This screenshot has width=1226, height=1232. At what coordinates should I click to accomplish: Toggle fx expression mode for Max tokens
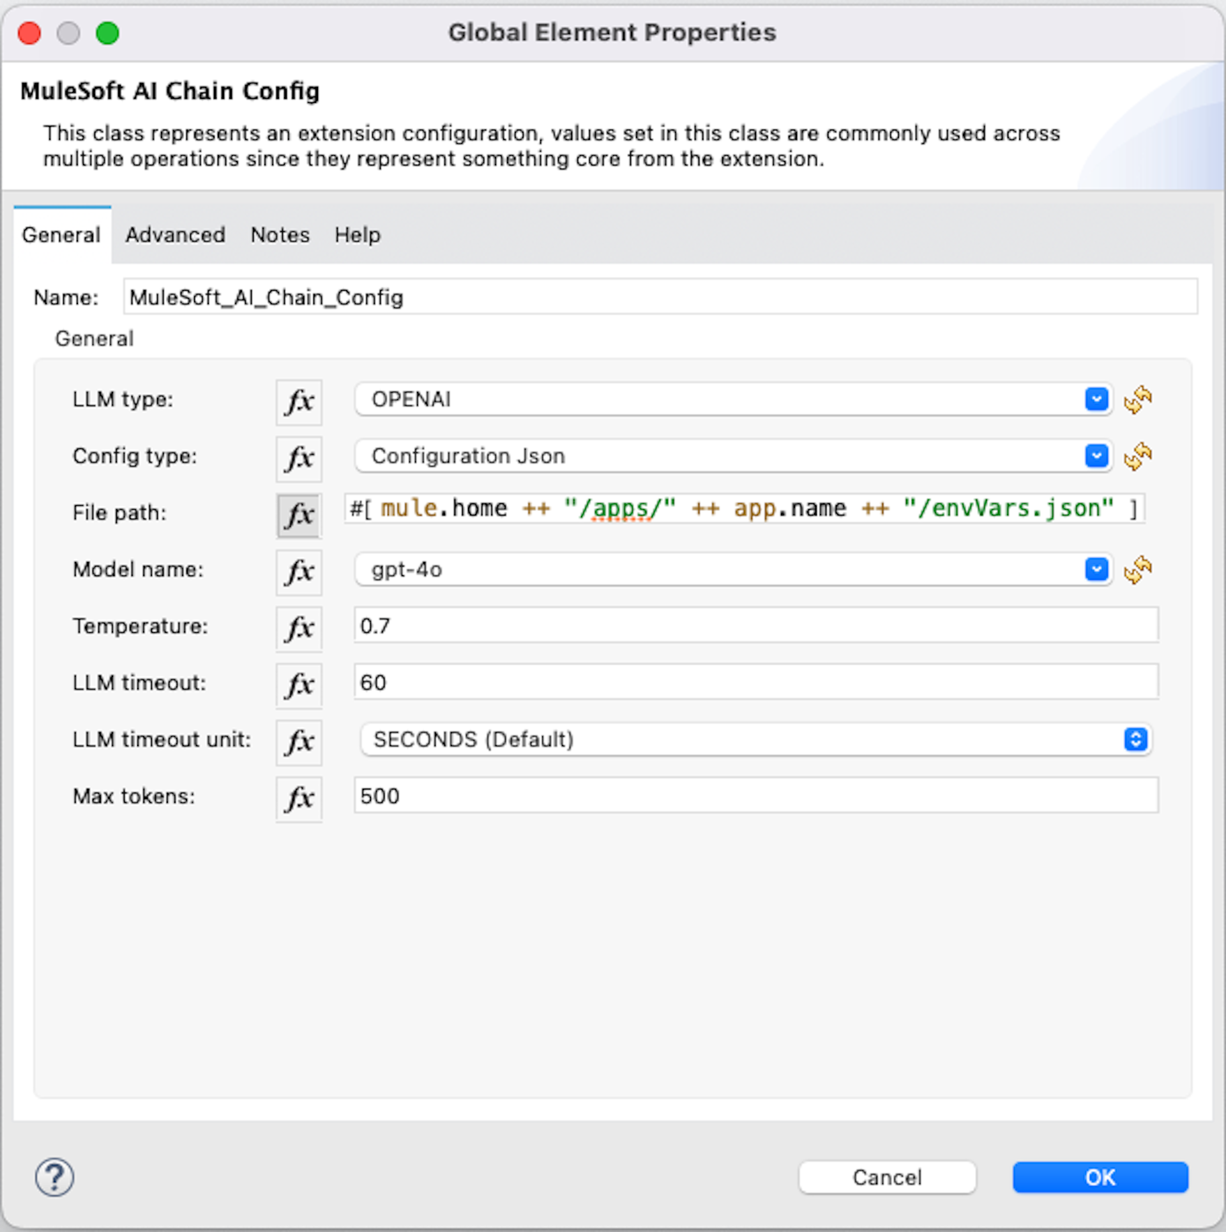[299, 799]
